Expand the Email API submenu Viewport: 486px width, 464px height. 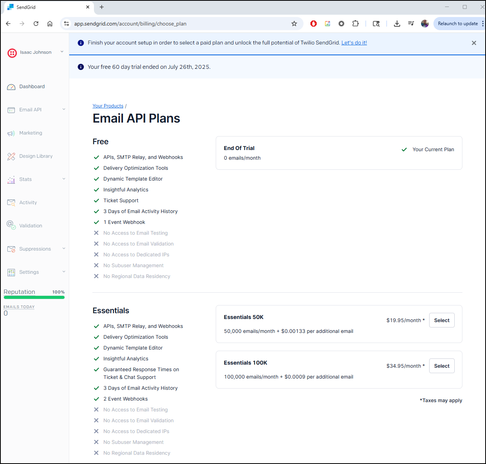(64, 109)
